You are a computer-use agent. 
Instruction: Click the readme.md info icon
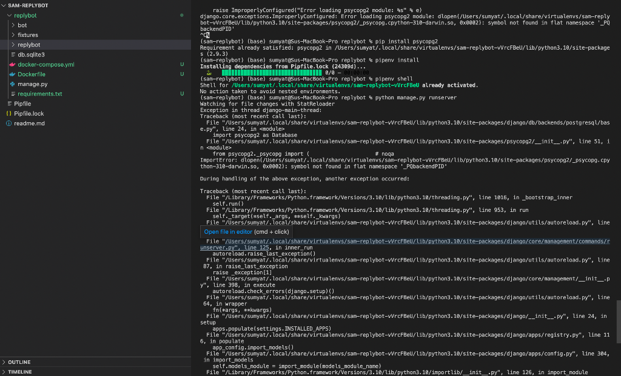click(x=8, y=124)
